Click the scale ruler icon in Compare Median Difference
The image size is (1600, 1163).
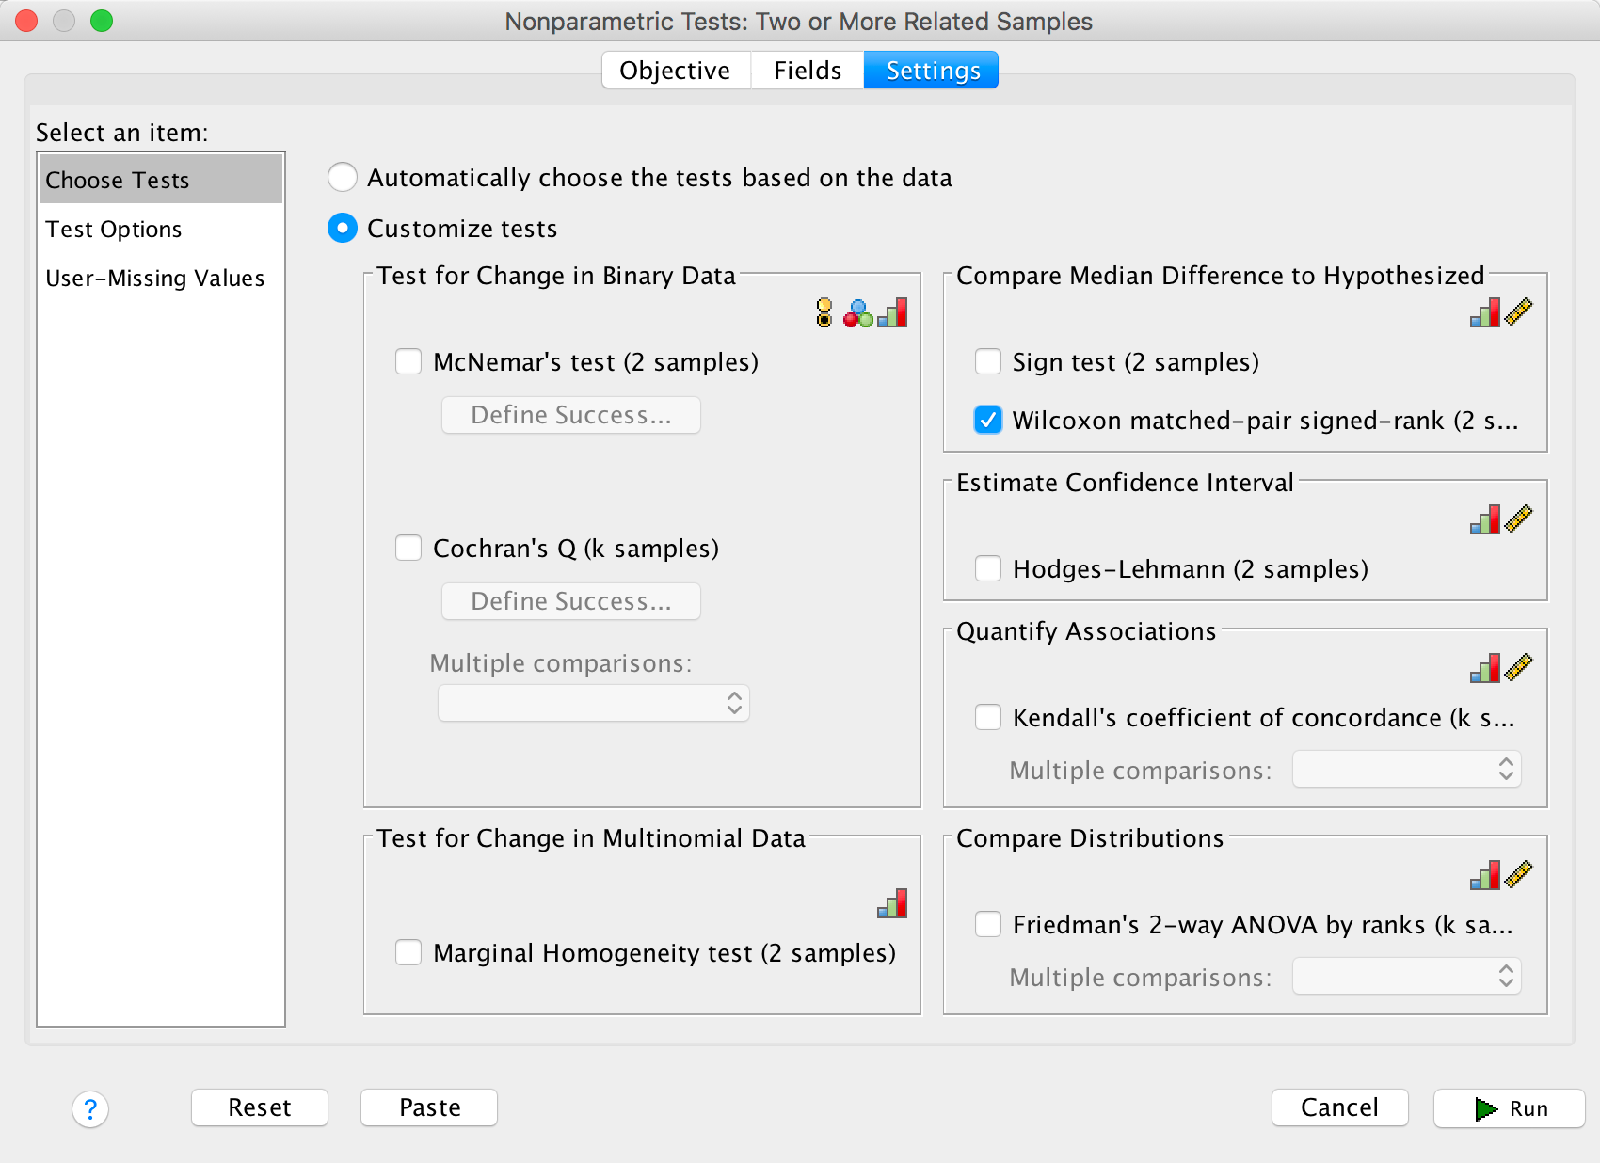1518,311
